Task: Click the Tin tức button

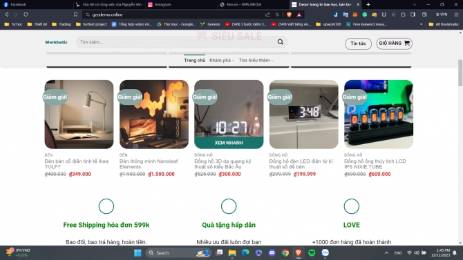Action: coord(358,43)
